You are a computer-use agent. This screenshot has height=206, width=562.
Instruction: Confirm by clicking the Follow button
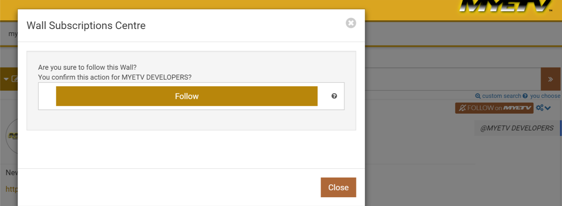click(187, 96)
